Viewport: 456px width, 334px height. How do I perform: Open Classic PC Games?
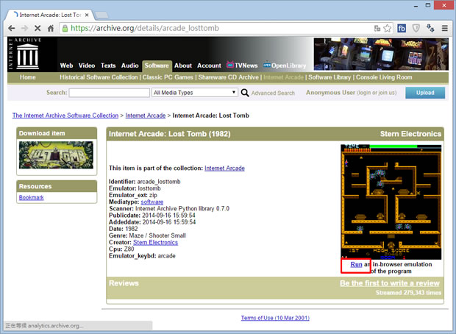[x=168, y=77]
